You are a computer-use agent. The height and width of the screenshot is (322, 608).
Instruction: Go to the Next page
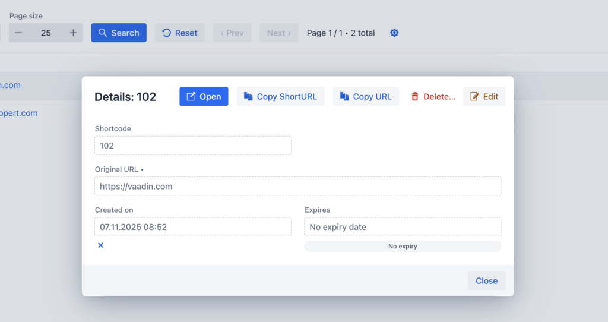point(279,33)
